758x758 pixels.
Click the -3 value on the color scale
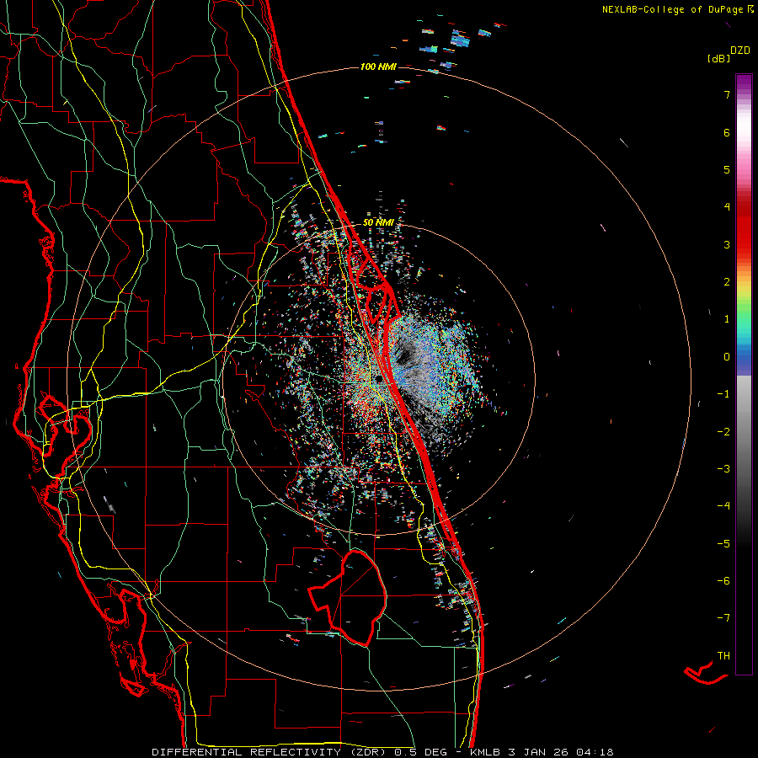coord(723,469)
